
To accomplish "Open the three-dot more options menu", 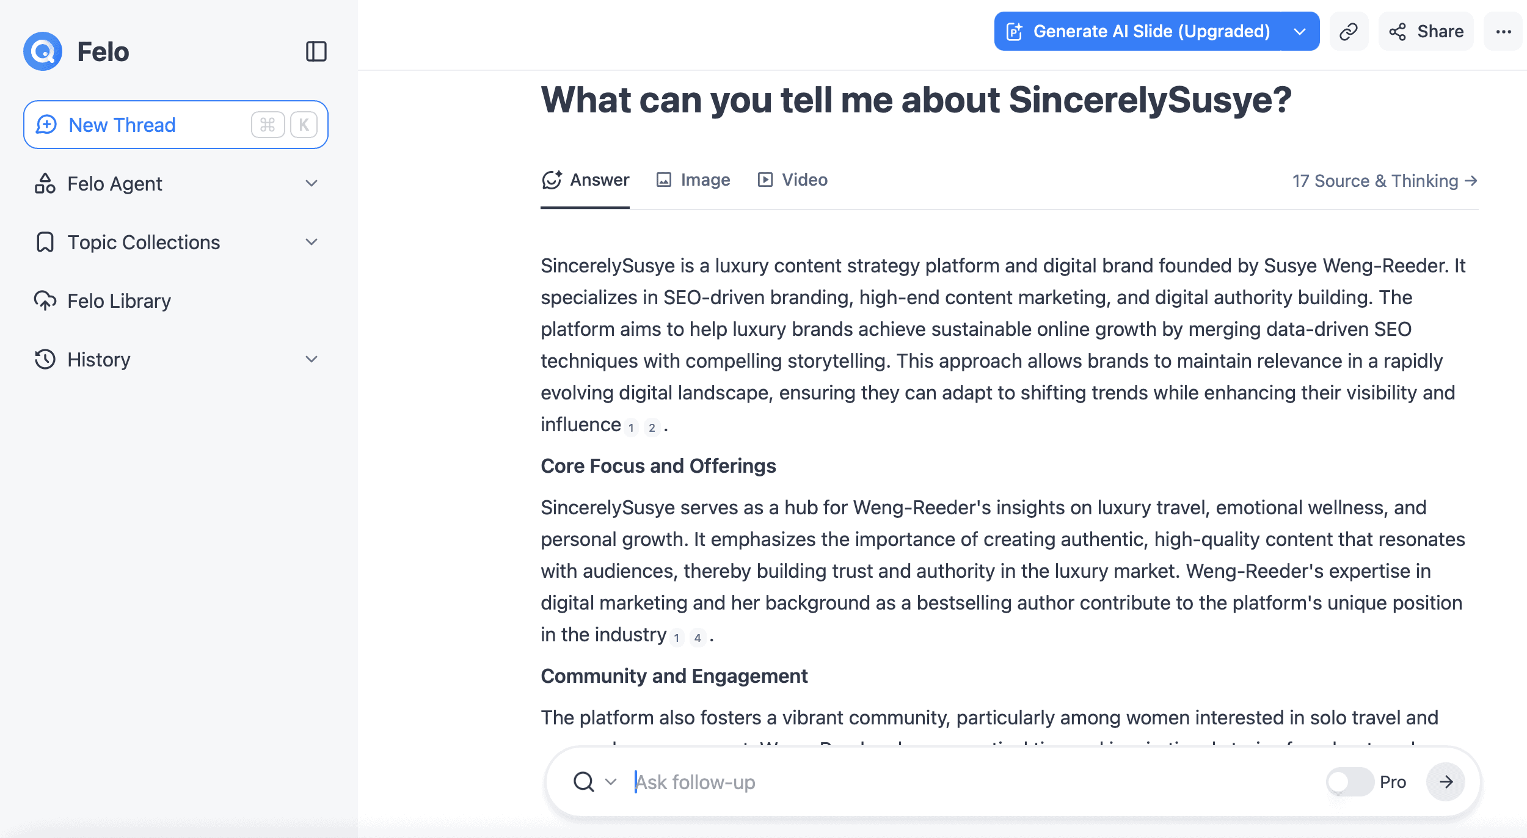I will coord(1503,31).
